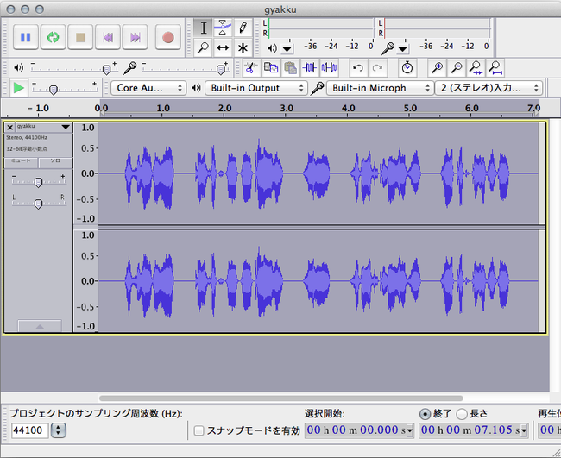Collapse the track with bottom arrow button
Viewport: 561px width, 458px height.
point(40,326)
